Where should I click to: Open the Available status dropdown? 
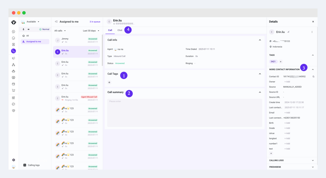[33, 22]
